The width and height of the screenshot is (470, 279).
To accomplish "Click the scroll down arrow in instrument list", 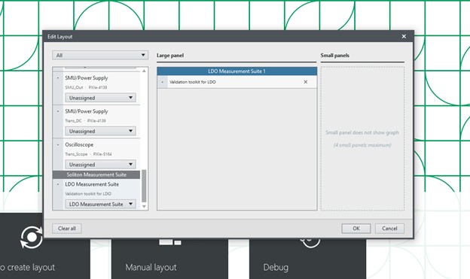I will [x=144, y=206].
